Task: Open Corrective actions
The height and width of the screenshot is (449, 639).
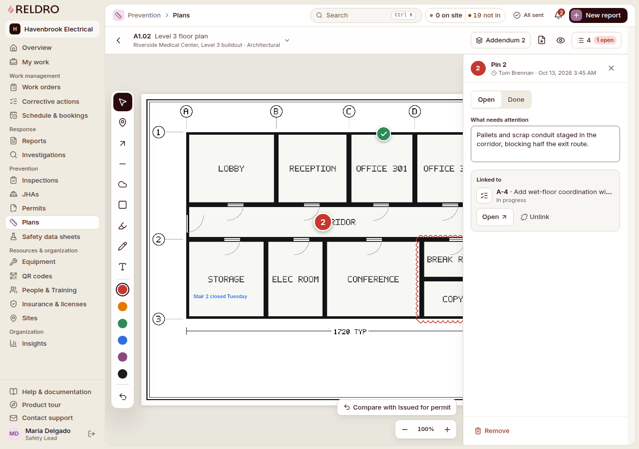Action: (x=52, y=102)
